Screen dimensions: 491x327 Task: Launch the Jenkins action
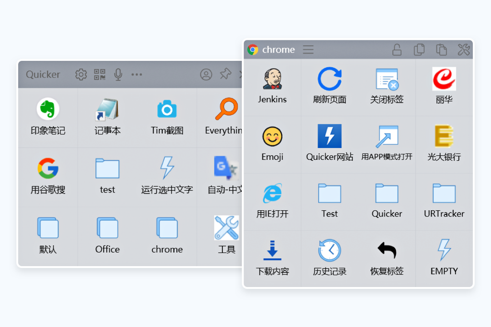[x=272, y=86]
